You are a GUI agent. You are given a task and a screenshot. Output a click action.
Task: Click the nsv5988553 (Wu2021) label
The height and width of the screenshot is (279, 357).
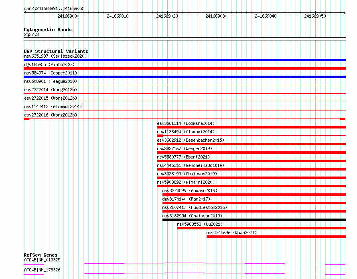(x=200, y=224)
